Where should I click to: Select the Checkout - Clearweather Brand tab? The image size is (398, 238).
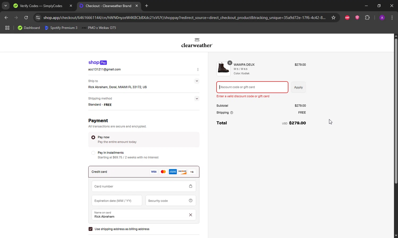pyautogui.click(x=109, y=6)
